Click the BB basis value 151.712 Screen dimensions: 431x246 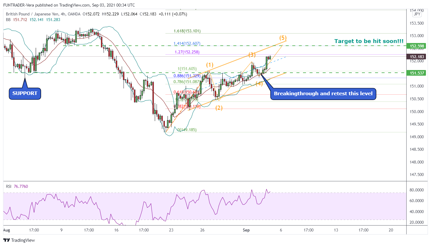pyautogui.click(x=20, y=20)
